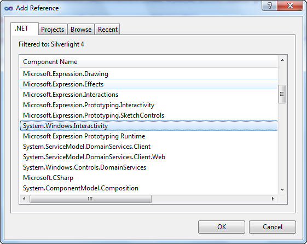
Task: Click vertical scrollbar down arrow
Action: click(x=282, y=189)
